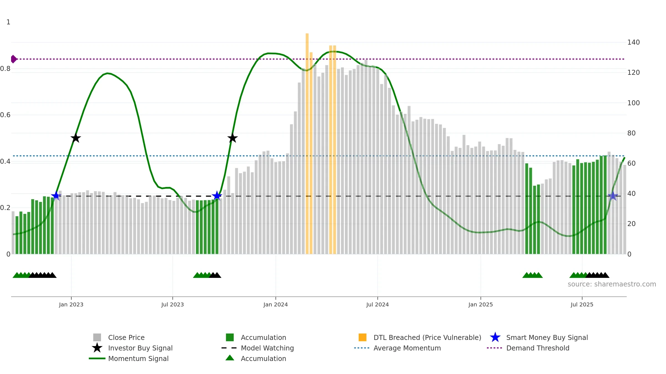The image size is (666, 374).
Task: Click the Jul 2023 axis label
Action: pos(173,304)
